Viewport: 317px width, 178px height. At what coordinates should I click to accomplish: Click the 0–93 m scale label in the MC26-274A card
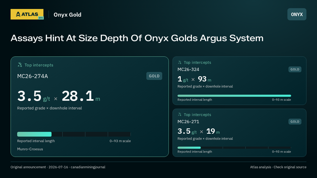click(x=120, y=141)
